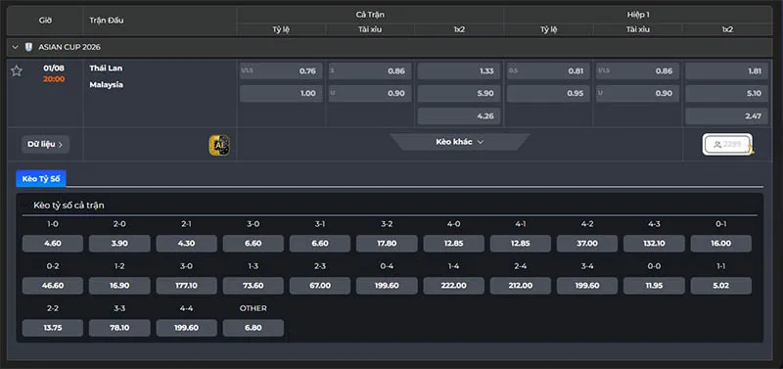The height and width of the screenshot is (369, 783).
Task: Pick first-half handicap odds 0.81
Action: (x=548, y=70)
